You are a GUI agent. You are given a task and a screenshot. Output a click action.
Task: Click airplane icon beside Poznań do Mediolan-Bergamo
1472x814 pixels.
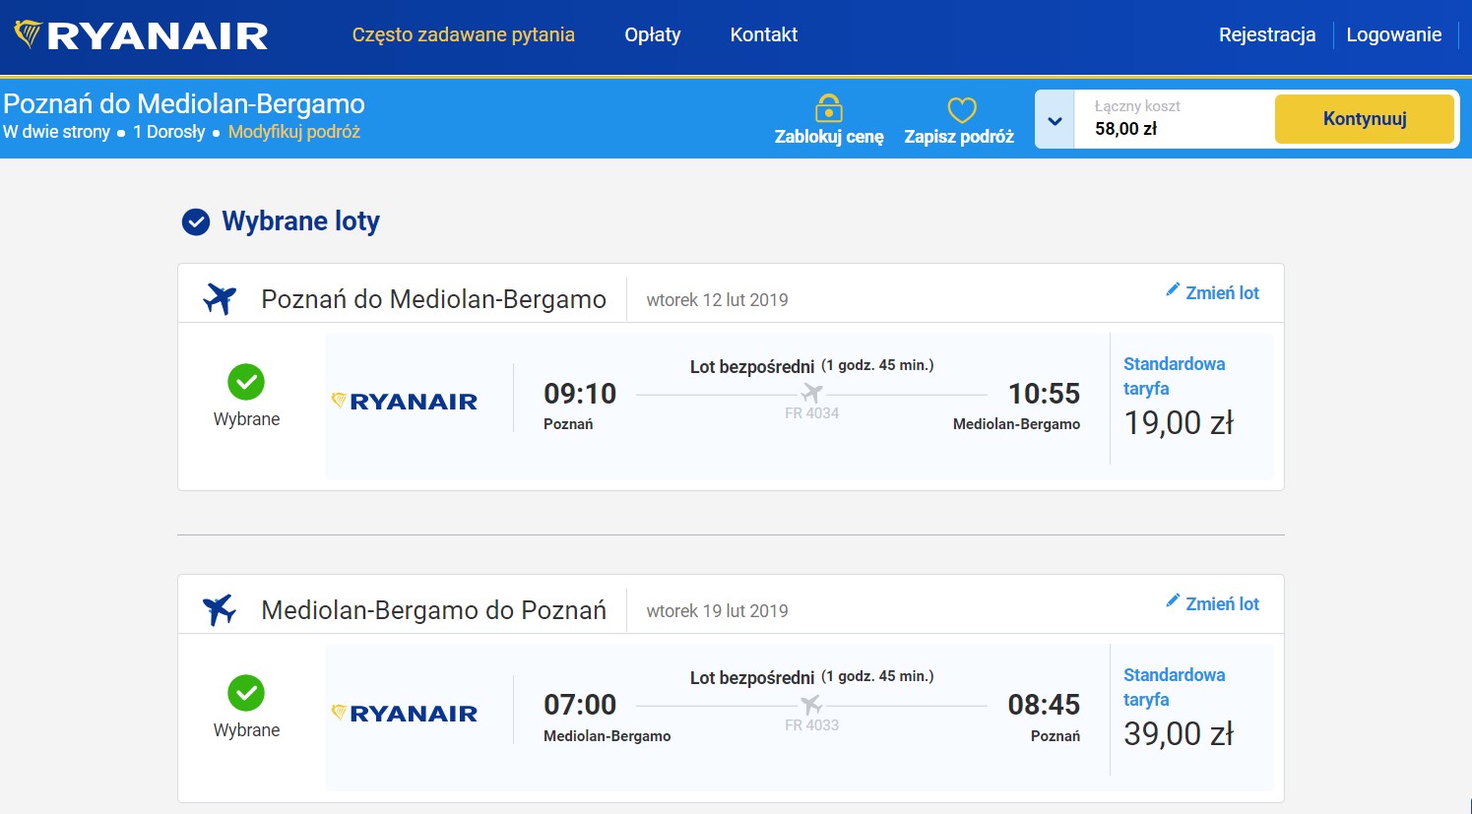tap(220, 298)
